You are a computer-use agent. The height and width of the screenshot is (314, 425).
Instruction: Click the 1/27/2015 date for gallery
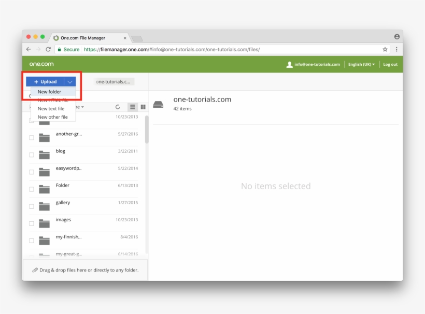point(128,203)
